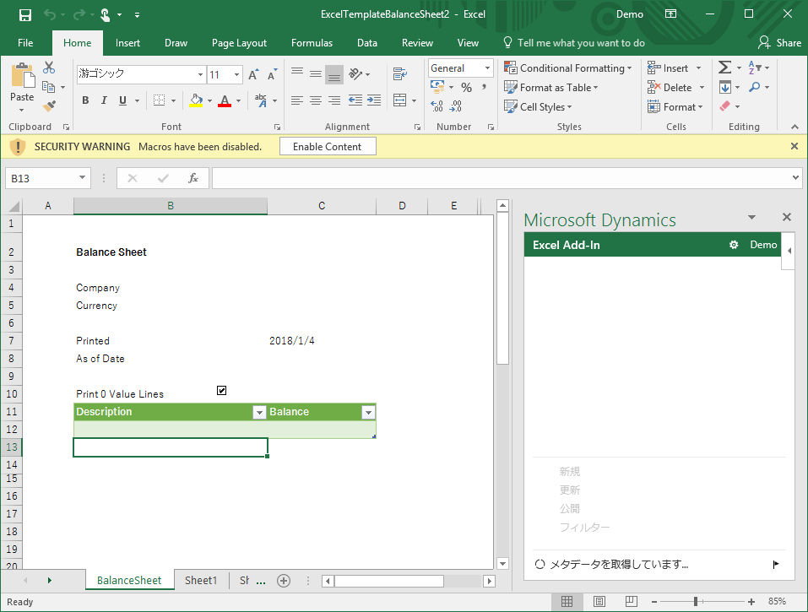Toggle Bottom Align button
Viewport: 808px width, 612px height.
click(334, 74)
